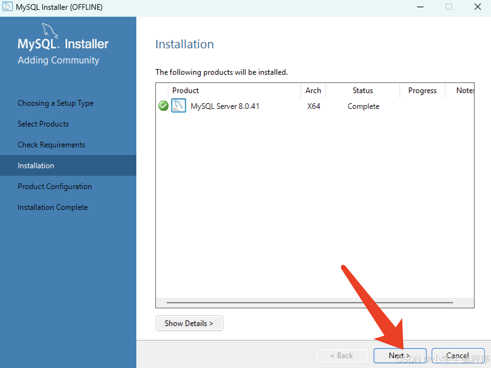Expand the Show Details section
Image resolution: width=491 pixels, height=368 pixels.
tap(189, 323)
